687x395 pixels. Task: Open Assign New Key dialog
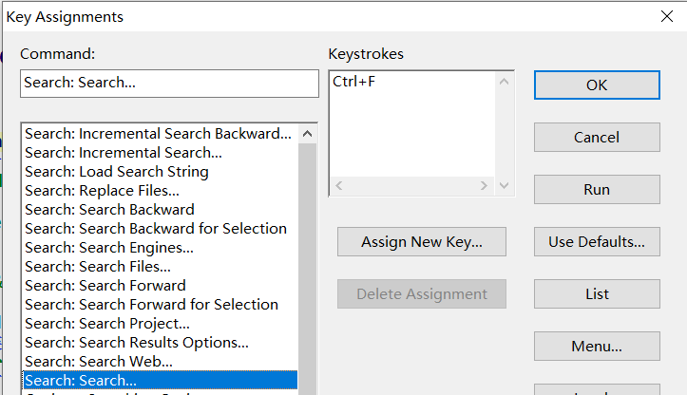point(422,242)
